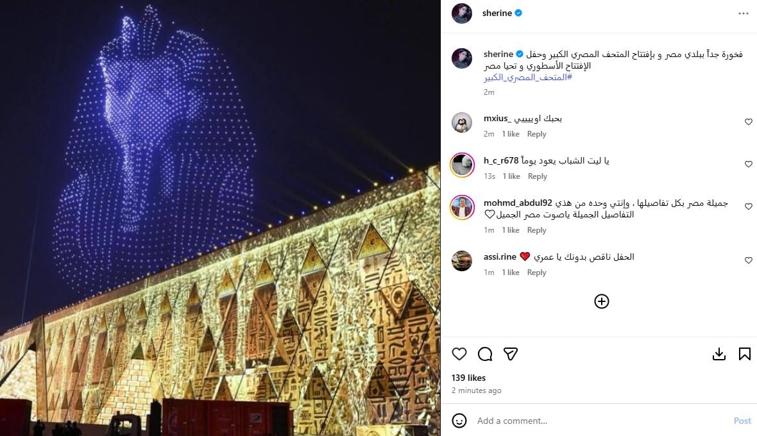Open the mohmd_abdul92 username link
757x436 pixels.
point(518,203)
